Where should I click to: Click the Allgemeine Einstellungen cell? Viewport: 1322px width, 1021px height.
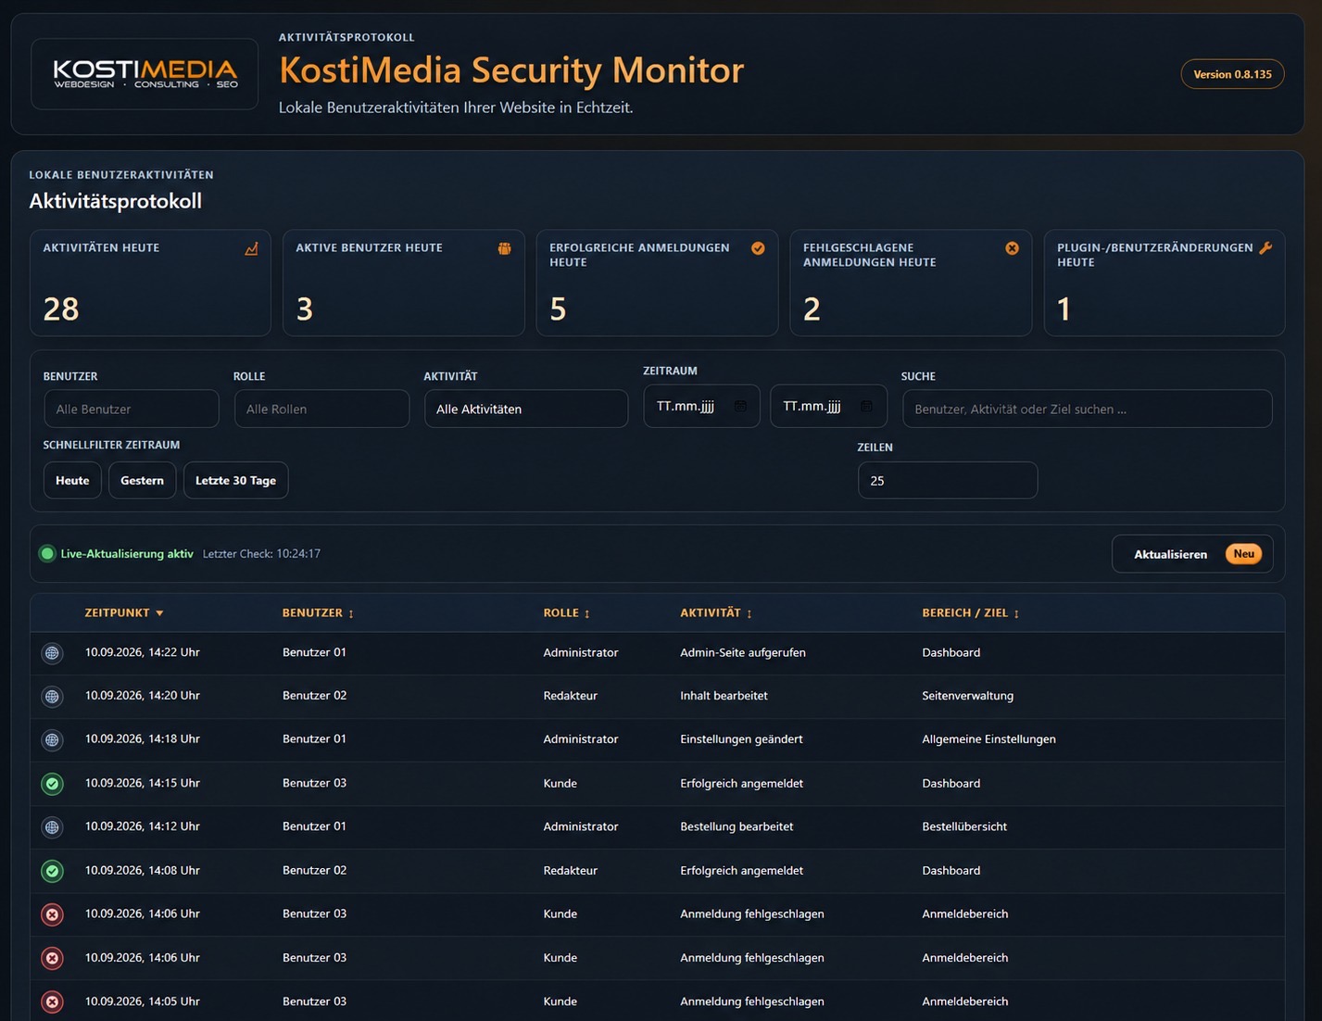click(x=988, y=739)
